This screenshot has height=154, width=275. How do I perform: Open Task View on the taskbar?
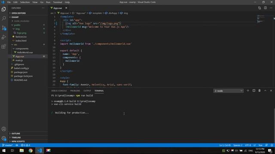pos(12,151)
